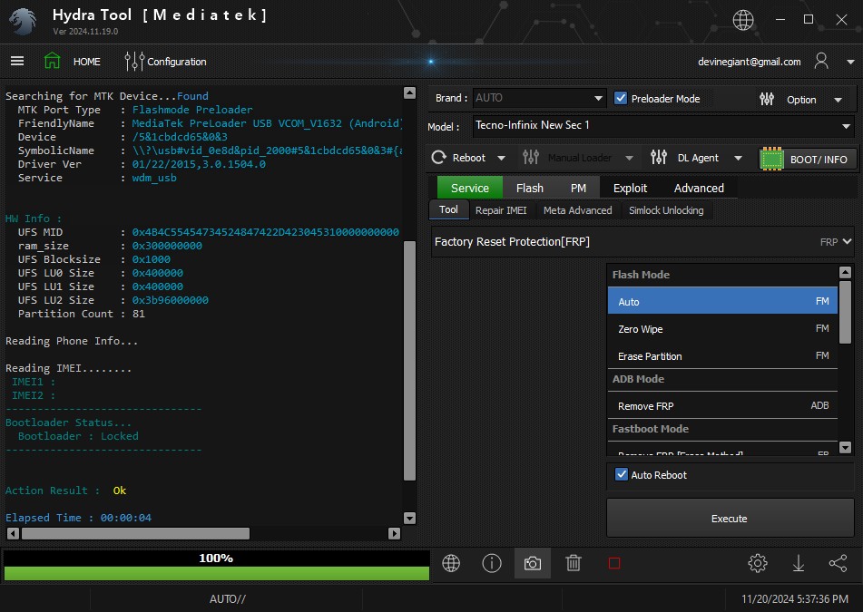
Task: Click the globe icon in bottom toolbar
Action: 451,563
